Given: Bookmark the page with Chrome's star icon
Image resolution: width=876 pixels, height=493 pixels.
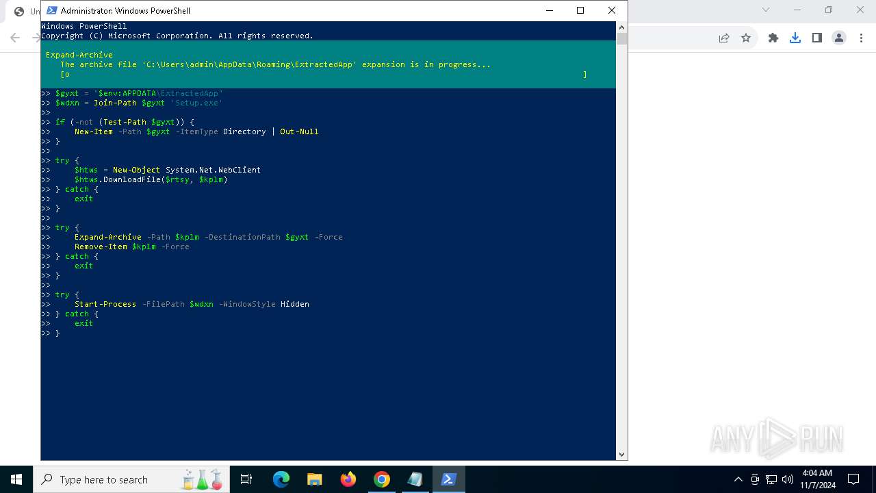Looking at the screenshot, I should pyautogui.click(x=746, y=38).
